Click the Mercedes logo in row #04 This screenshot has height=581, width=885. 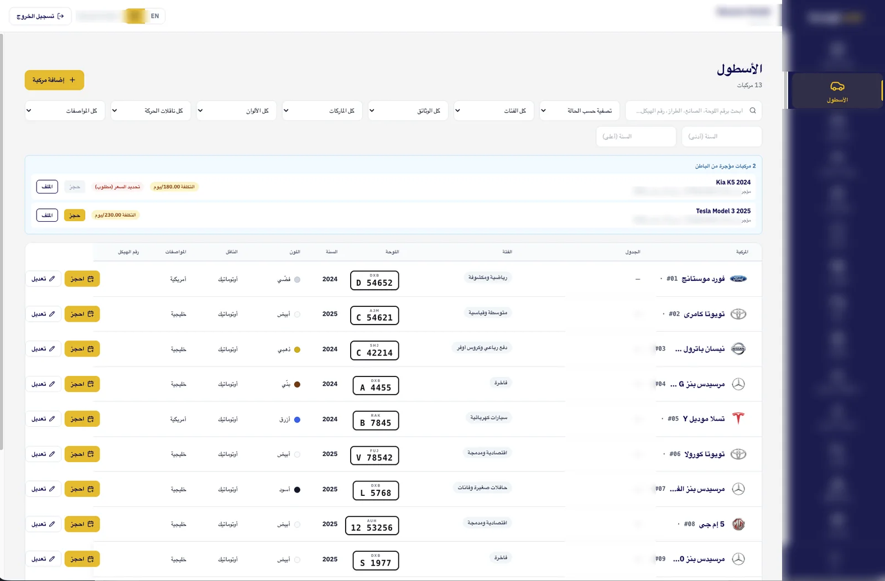coord(738,384)
